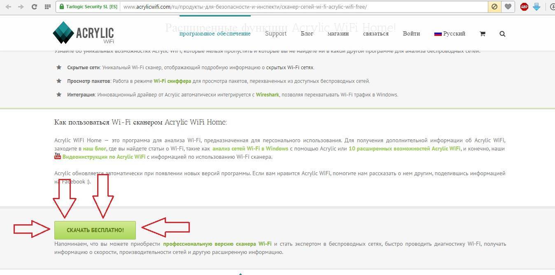Click the Acrylic WiFi logo
The width and height of the screenshot is (555, 275).
click(x=84, y=33)
